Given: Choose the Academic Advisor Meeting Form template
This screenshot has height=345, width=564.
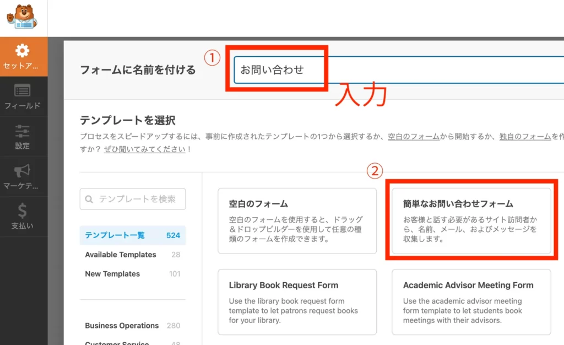Looking at the screenshot, I should click(x=471, y=302).
